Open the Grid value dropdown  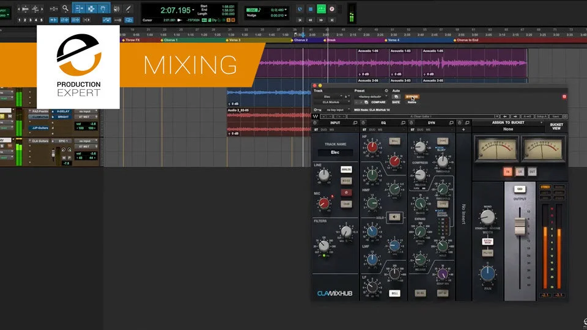click(286, 10)
